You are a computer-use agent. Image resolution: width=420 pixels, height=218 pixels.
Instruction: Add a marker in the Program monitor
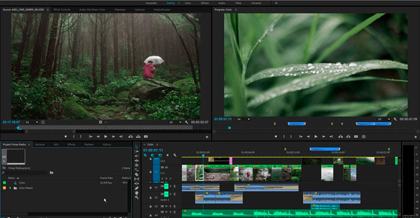pyautogui.click(x=276, y=137)
